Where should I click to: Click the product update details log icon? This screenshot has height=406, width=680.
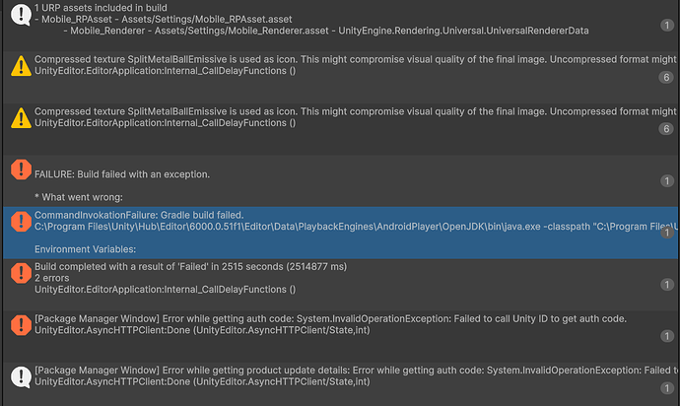coord(19,375)
